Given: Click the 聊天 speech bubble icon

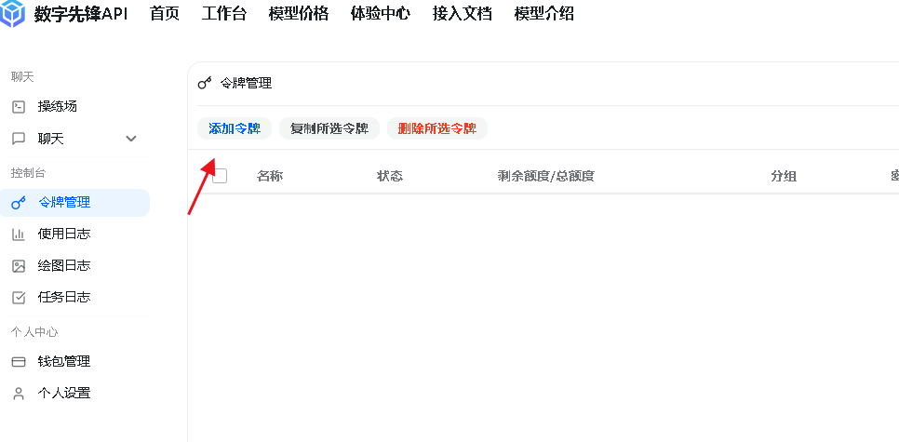Looking at the screenshot, I should (19, 139).
